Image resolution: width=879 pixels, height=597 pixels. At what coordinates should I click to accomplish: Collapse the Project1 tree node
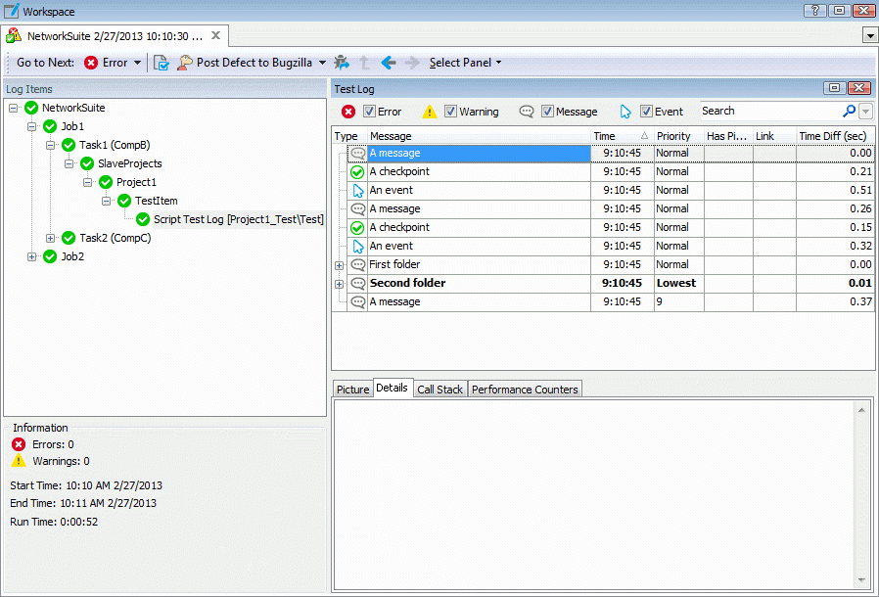point(87,182)
